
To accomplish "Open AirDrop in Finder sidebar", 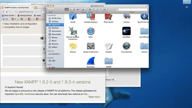I will [x=55, y=21].
